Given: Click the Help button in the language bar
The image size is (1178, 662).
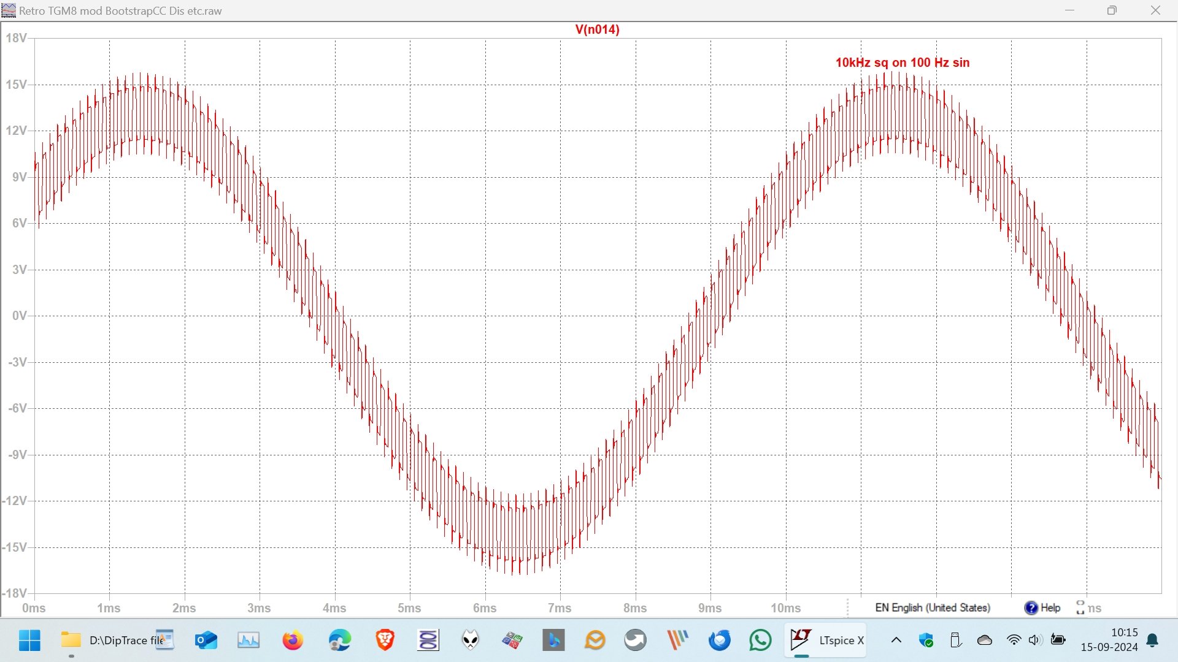Looking at the screenshot, I should [1042, 607].
